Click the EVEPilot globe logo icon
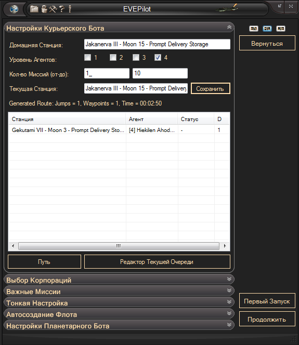The image size is (299, 345). coord(14,9)
